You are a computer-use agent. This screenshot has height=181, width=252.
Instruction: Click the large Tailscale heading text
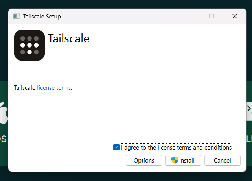69,39
